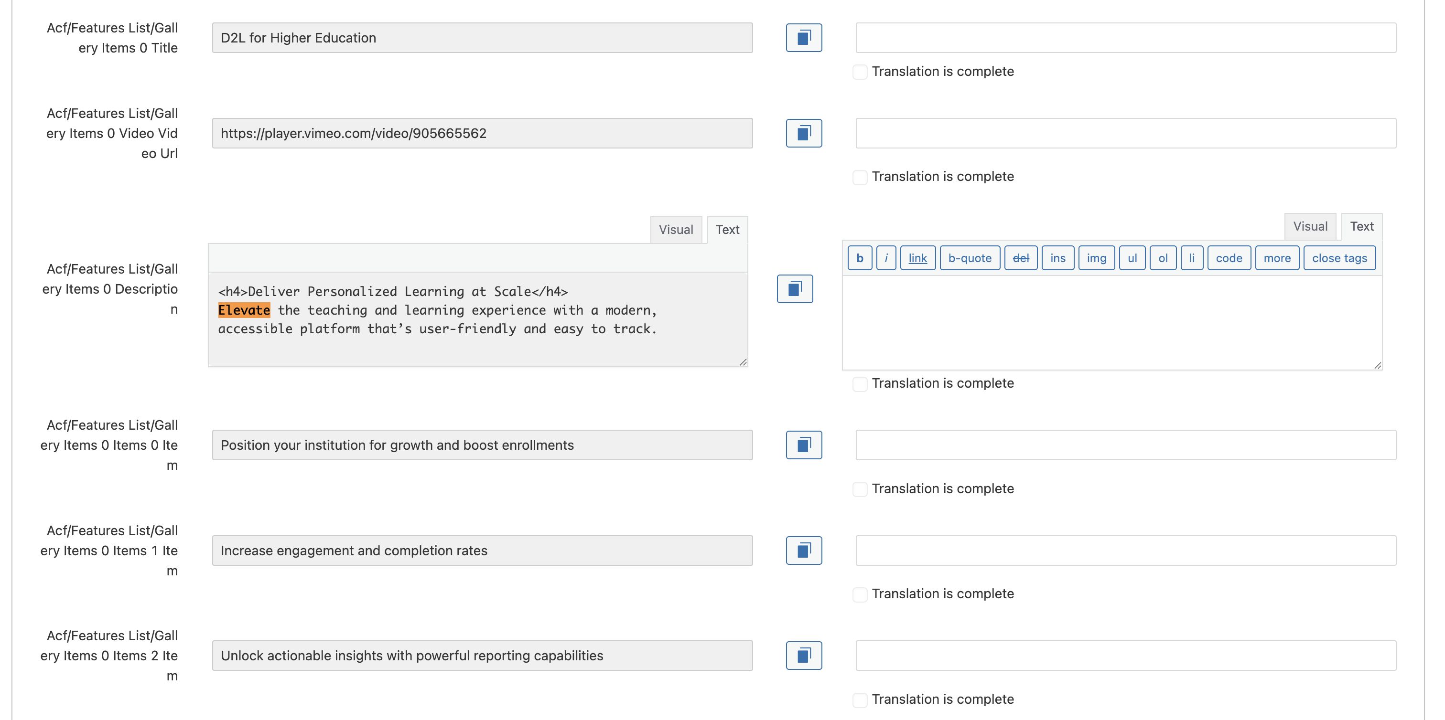Screen dimensions: 1445x720
Task: Click the close tags button
Action: click(x=1339, y=258)
